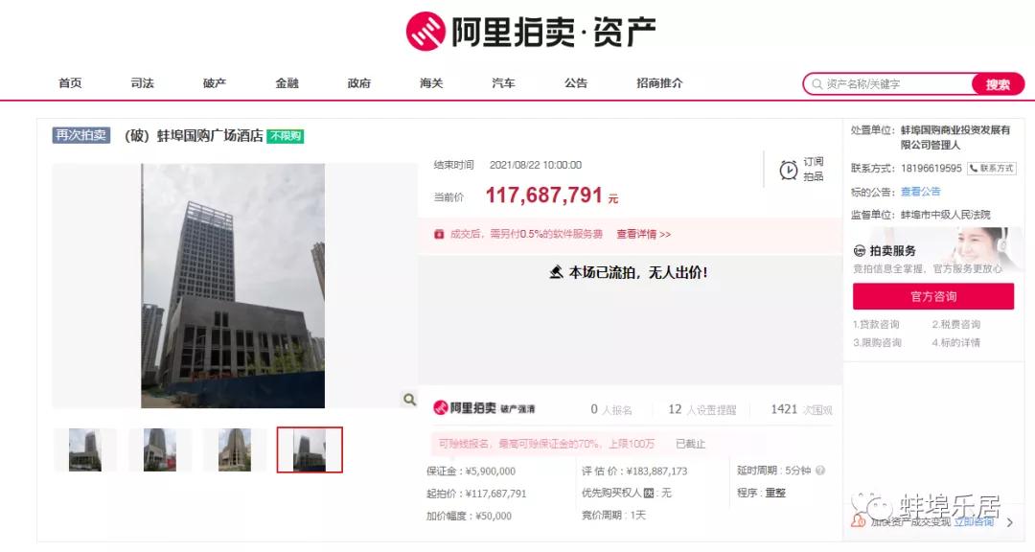Click the magnifier icon in search box
Image resolution: width=1035 pixels, height=552 pixels.
click(817, 84)
